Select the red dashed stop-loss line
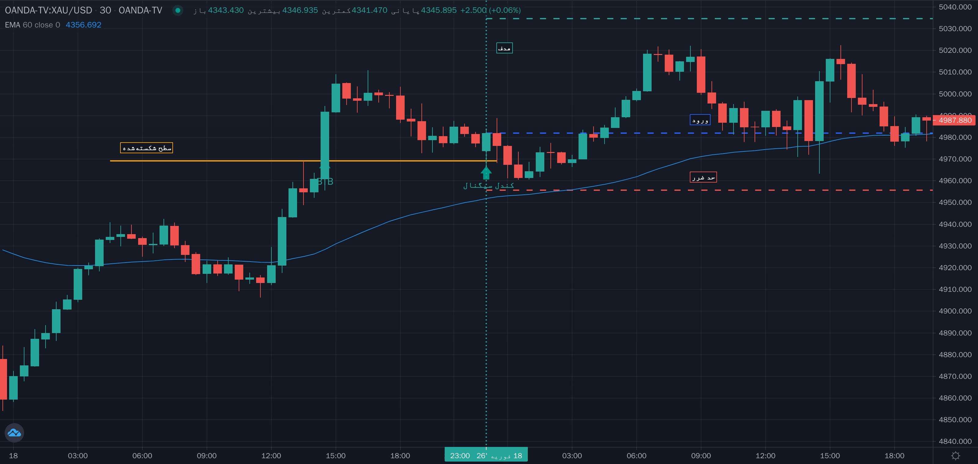Screen dimensions: 978x464 point(709,190)
